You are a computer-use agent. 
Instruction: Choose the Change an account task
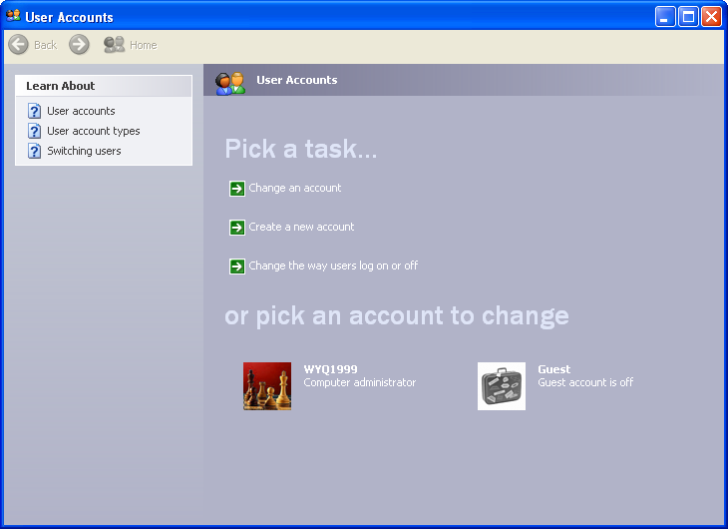coord(295,188)
